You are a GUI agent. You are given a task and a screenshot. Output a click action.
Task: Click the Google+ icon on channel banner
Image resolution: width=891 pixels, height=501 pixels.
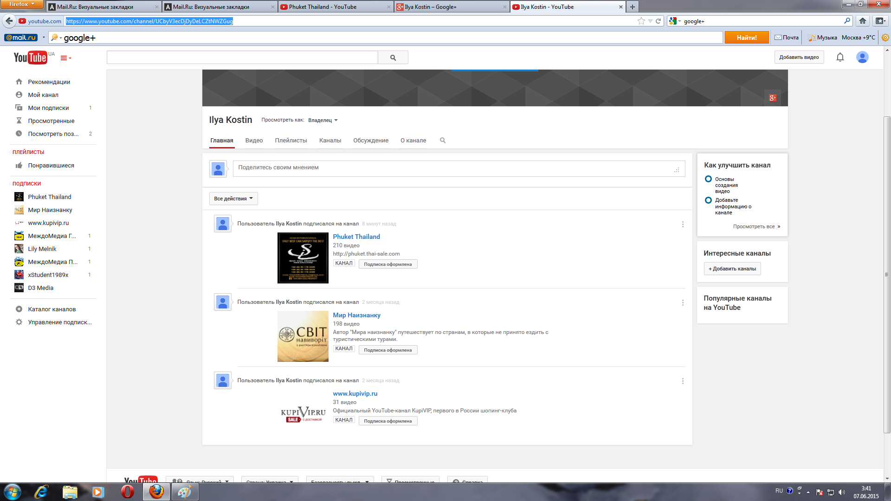pyautogui.click(x=773, y=98)
